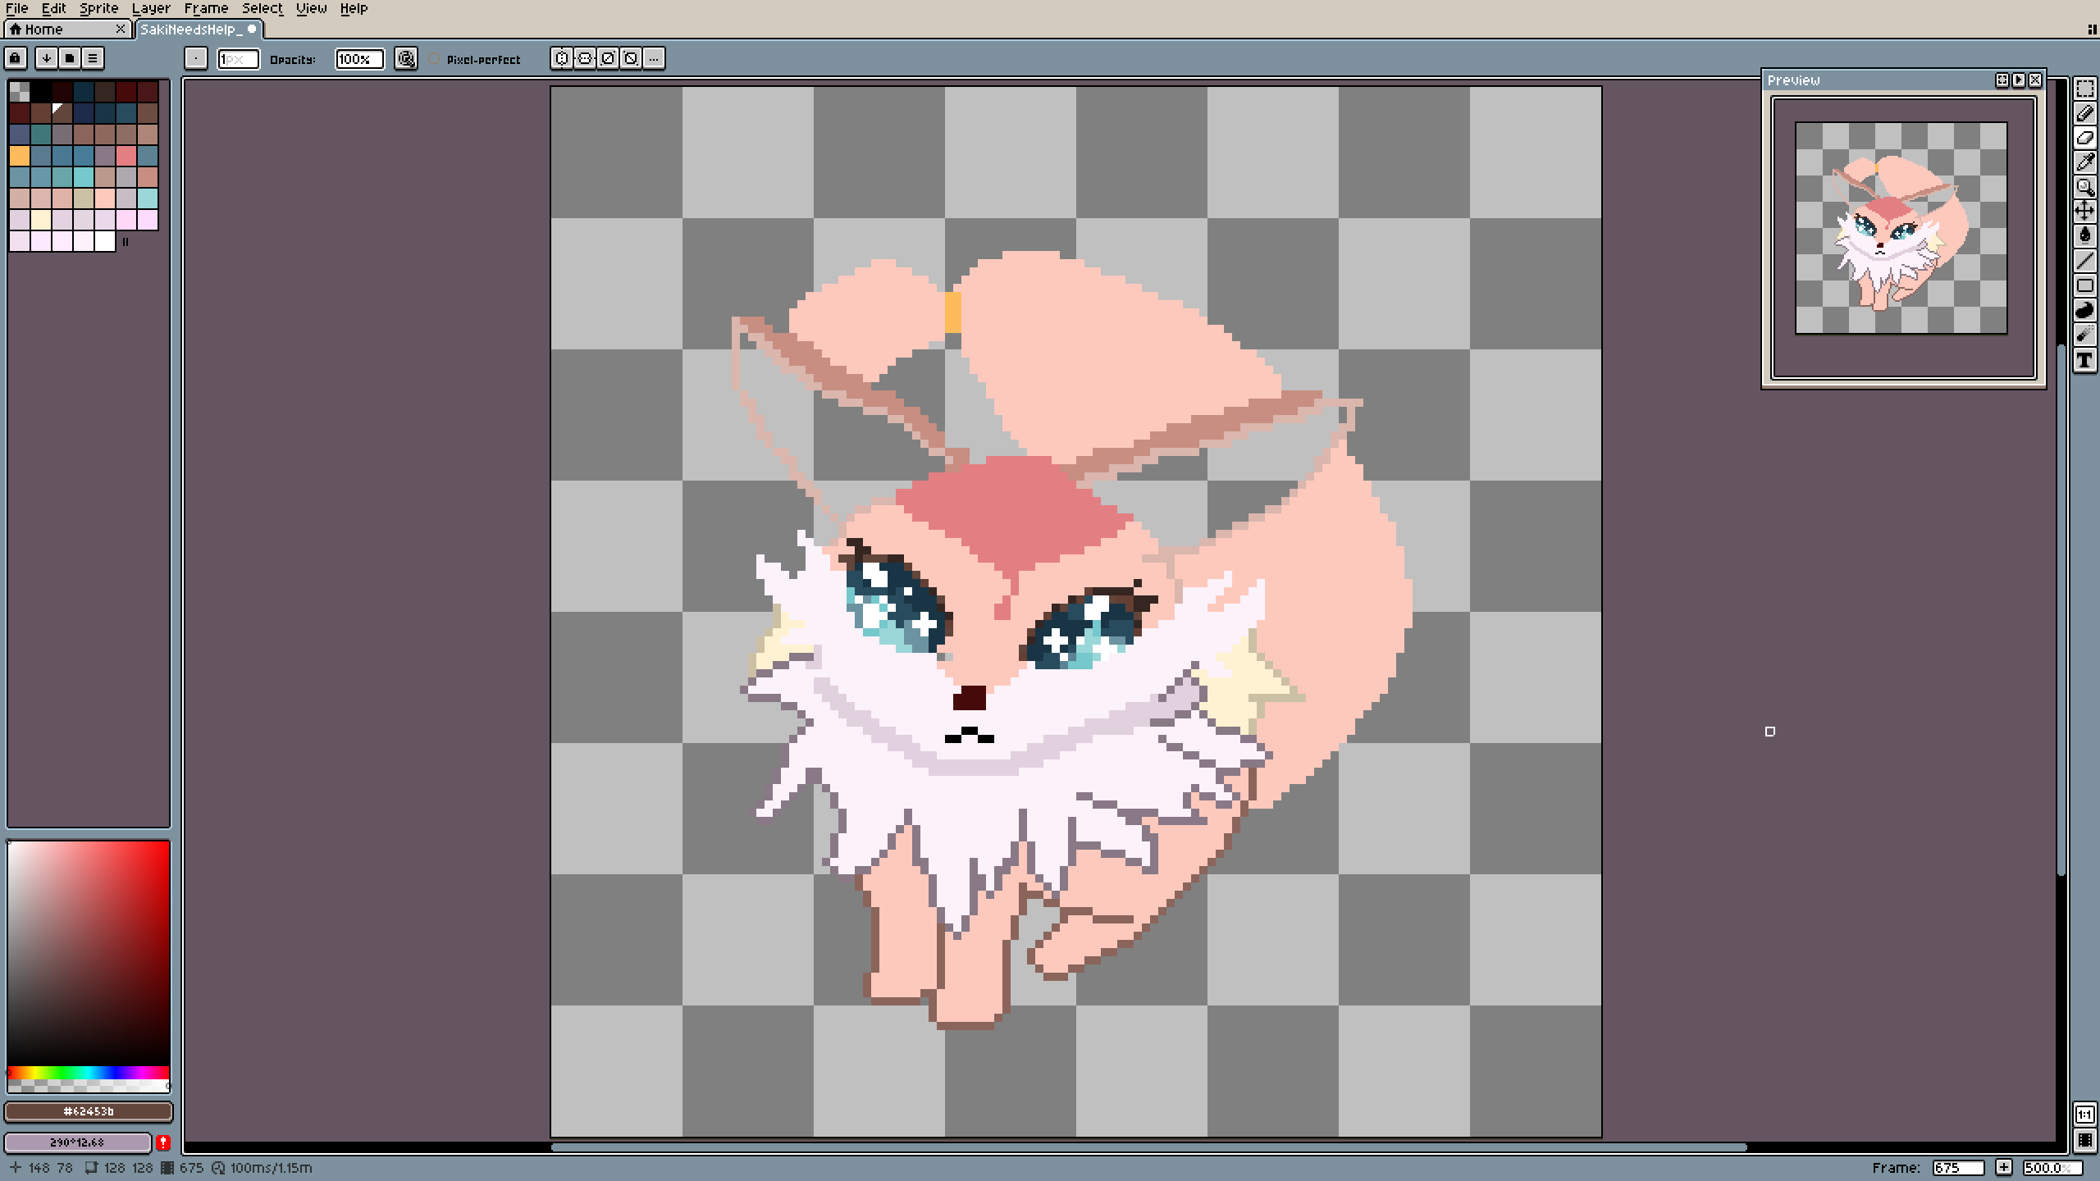Screen dimensions: 2100x1181
Task: Click the hue spectrum bar
Action: click(x=89, y=1073)
